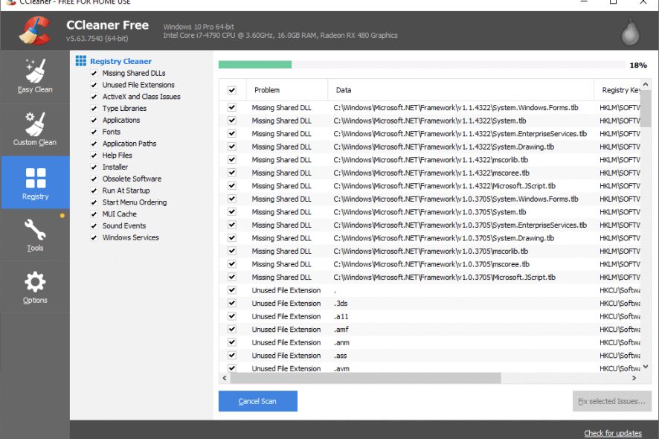Uncheck Missing Shared DLLs option
Viewport: 659px width, 439px height.
click(x=94, y=73)
